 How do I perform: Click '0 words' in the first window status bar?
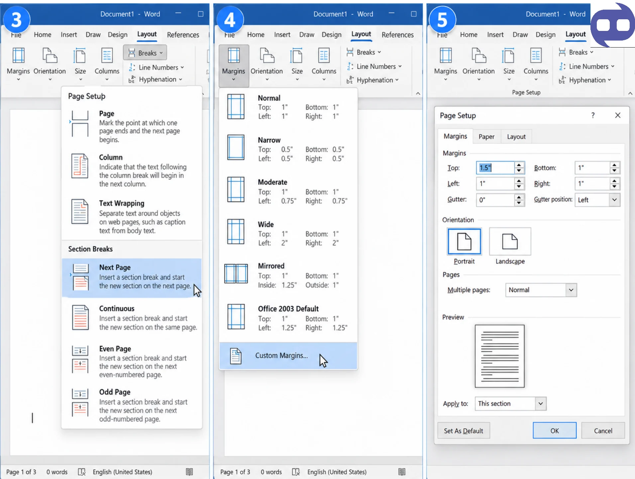[x=57, y=472]
